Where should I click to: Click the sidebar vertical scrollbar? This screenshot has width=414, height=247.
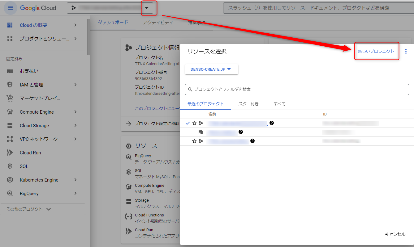tap(89, 37)
